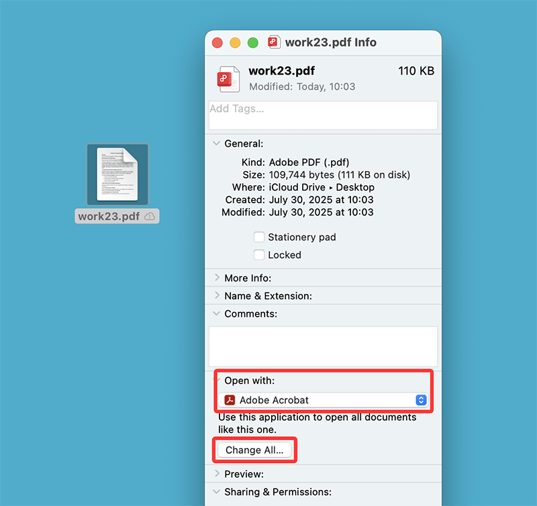
Task: Click the Change All button
Action: coord(254,450)
